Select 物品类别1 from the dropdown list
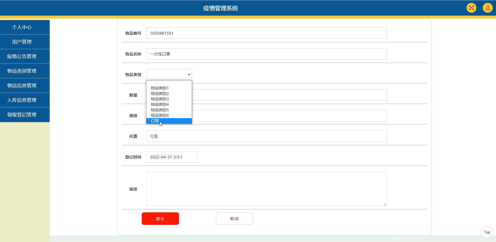The height and width of the screenshot is (242, 496). pos(169,88)
